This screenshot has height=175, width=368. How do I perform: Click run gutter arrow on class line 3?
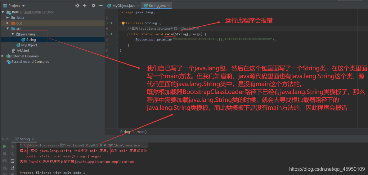(112, 23)
